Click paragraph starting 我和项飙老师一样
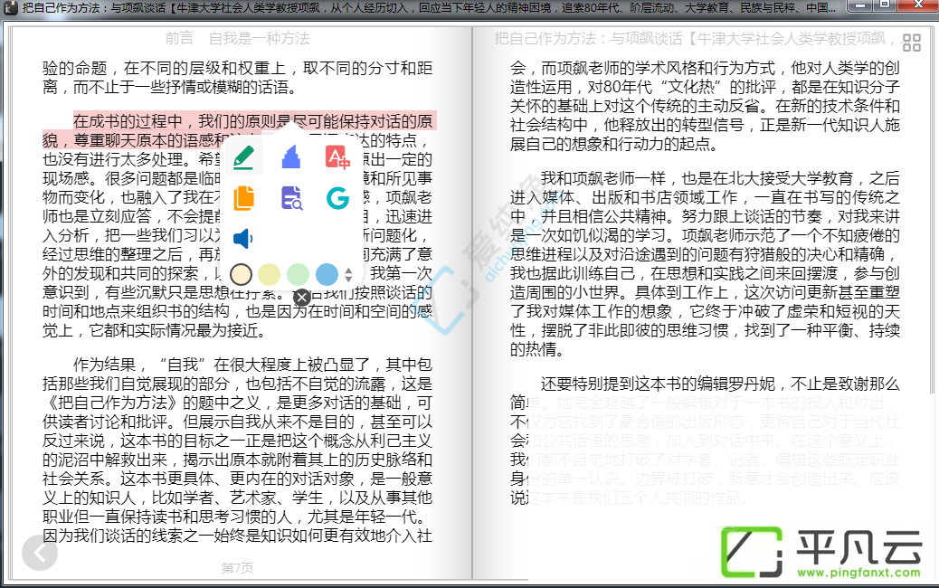Screen dimensions: 939x588 pos(705,263)
